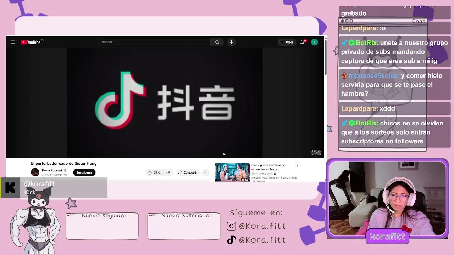Click tripitadee5soles username in chat
The image size is (454, 255).
[x=373, y=76]
